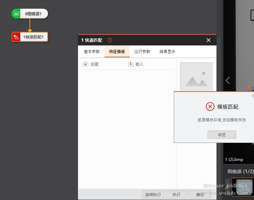Select the image source thumbnail under 图像源 (1/2)

tap(244, 187)
